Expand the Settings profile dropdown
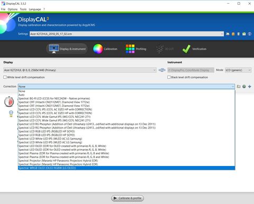The height and width of the screenshot is (204, 254). click(x=222, y=34)
